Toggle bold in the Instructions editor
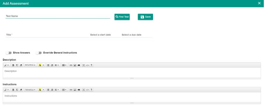The height and width of the screenshot is (111, 264). pyautogui.click(x=13, y=90)
